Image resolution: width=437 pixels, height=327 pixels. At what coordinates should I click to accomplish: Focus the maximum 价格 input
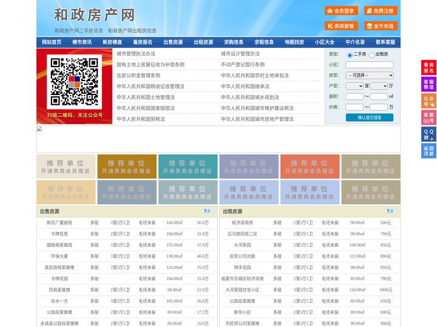pos(379,107)
